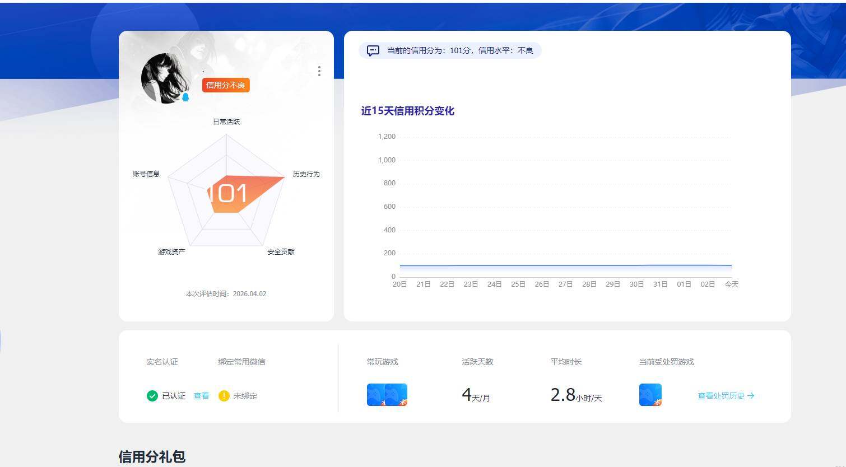Click the 平均时长 heading
The image size is (846, 467).
click(566, 362)
